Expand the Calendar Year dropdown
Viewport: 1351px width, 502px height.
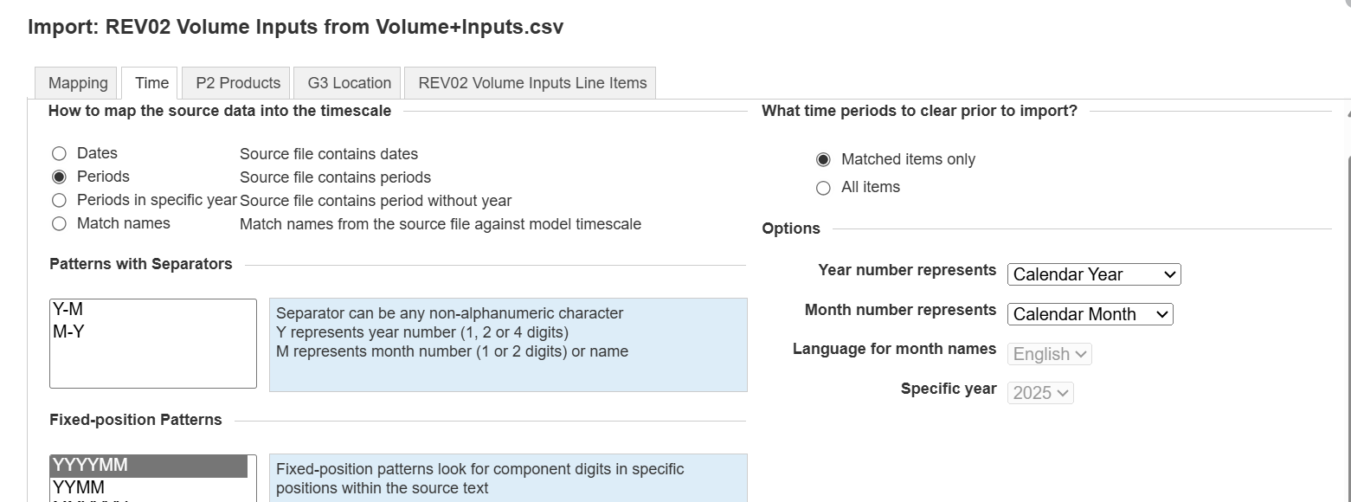(x=1094, y=274)
